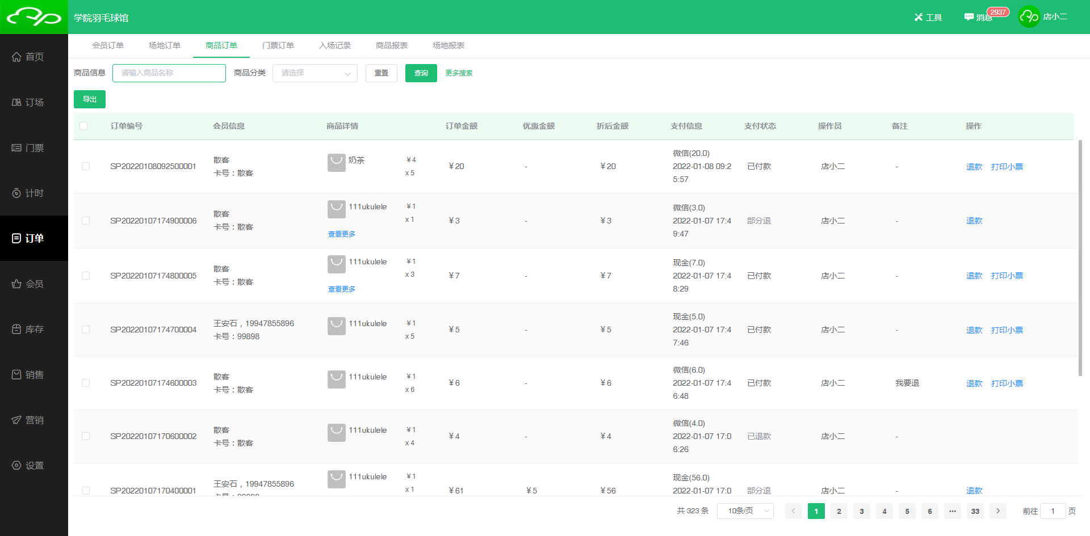This screenshot has width=1090, height=536.
Task: Select checkbox for order SP20220107174700004
Action: (86, 330)
